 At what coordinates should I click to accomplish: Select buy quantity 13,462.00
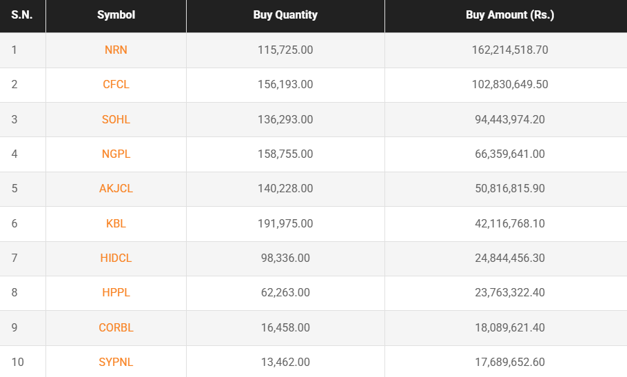(x=285, y=362)
